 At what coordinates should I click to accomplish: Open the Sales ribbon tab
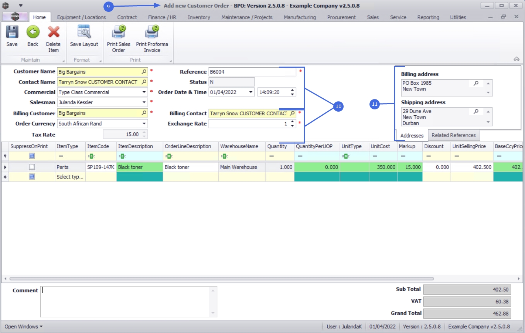click(x=373, y=17)
